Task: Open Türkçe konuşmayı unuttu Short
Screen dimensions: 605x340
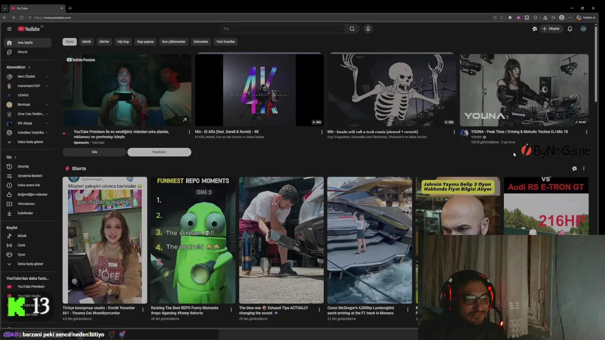Action: (x=105, y=240)
